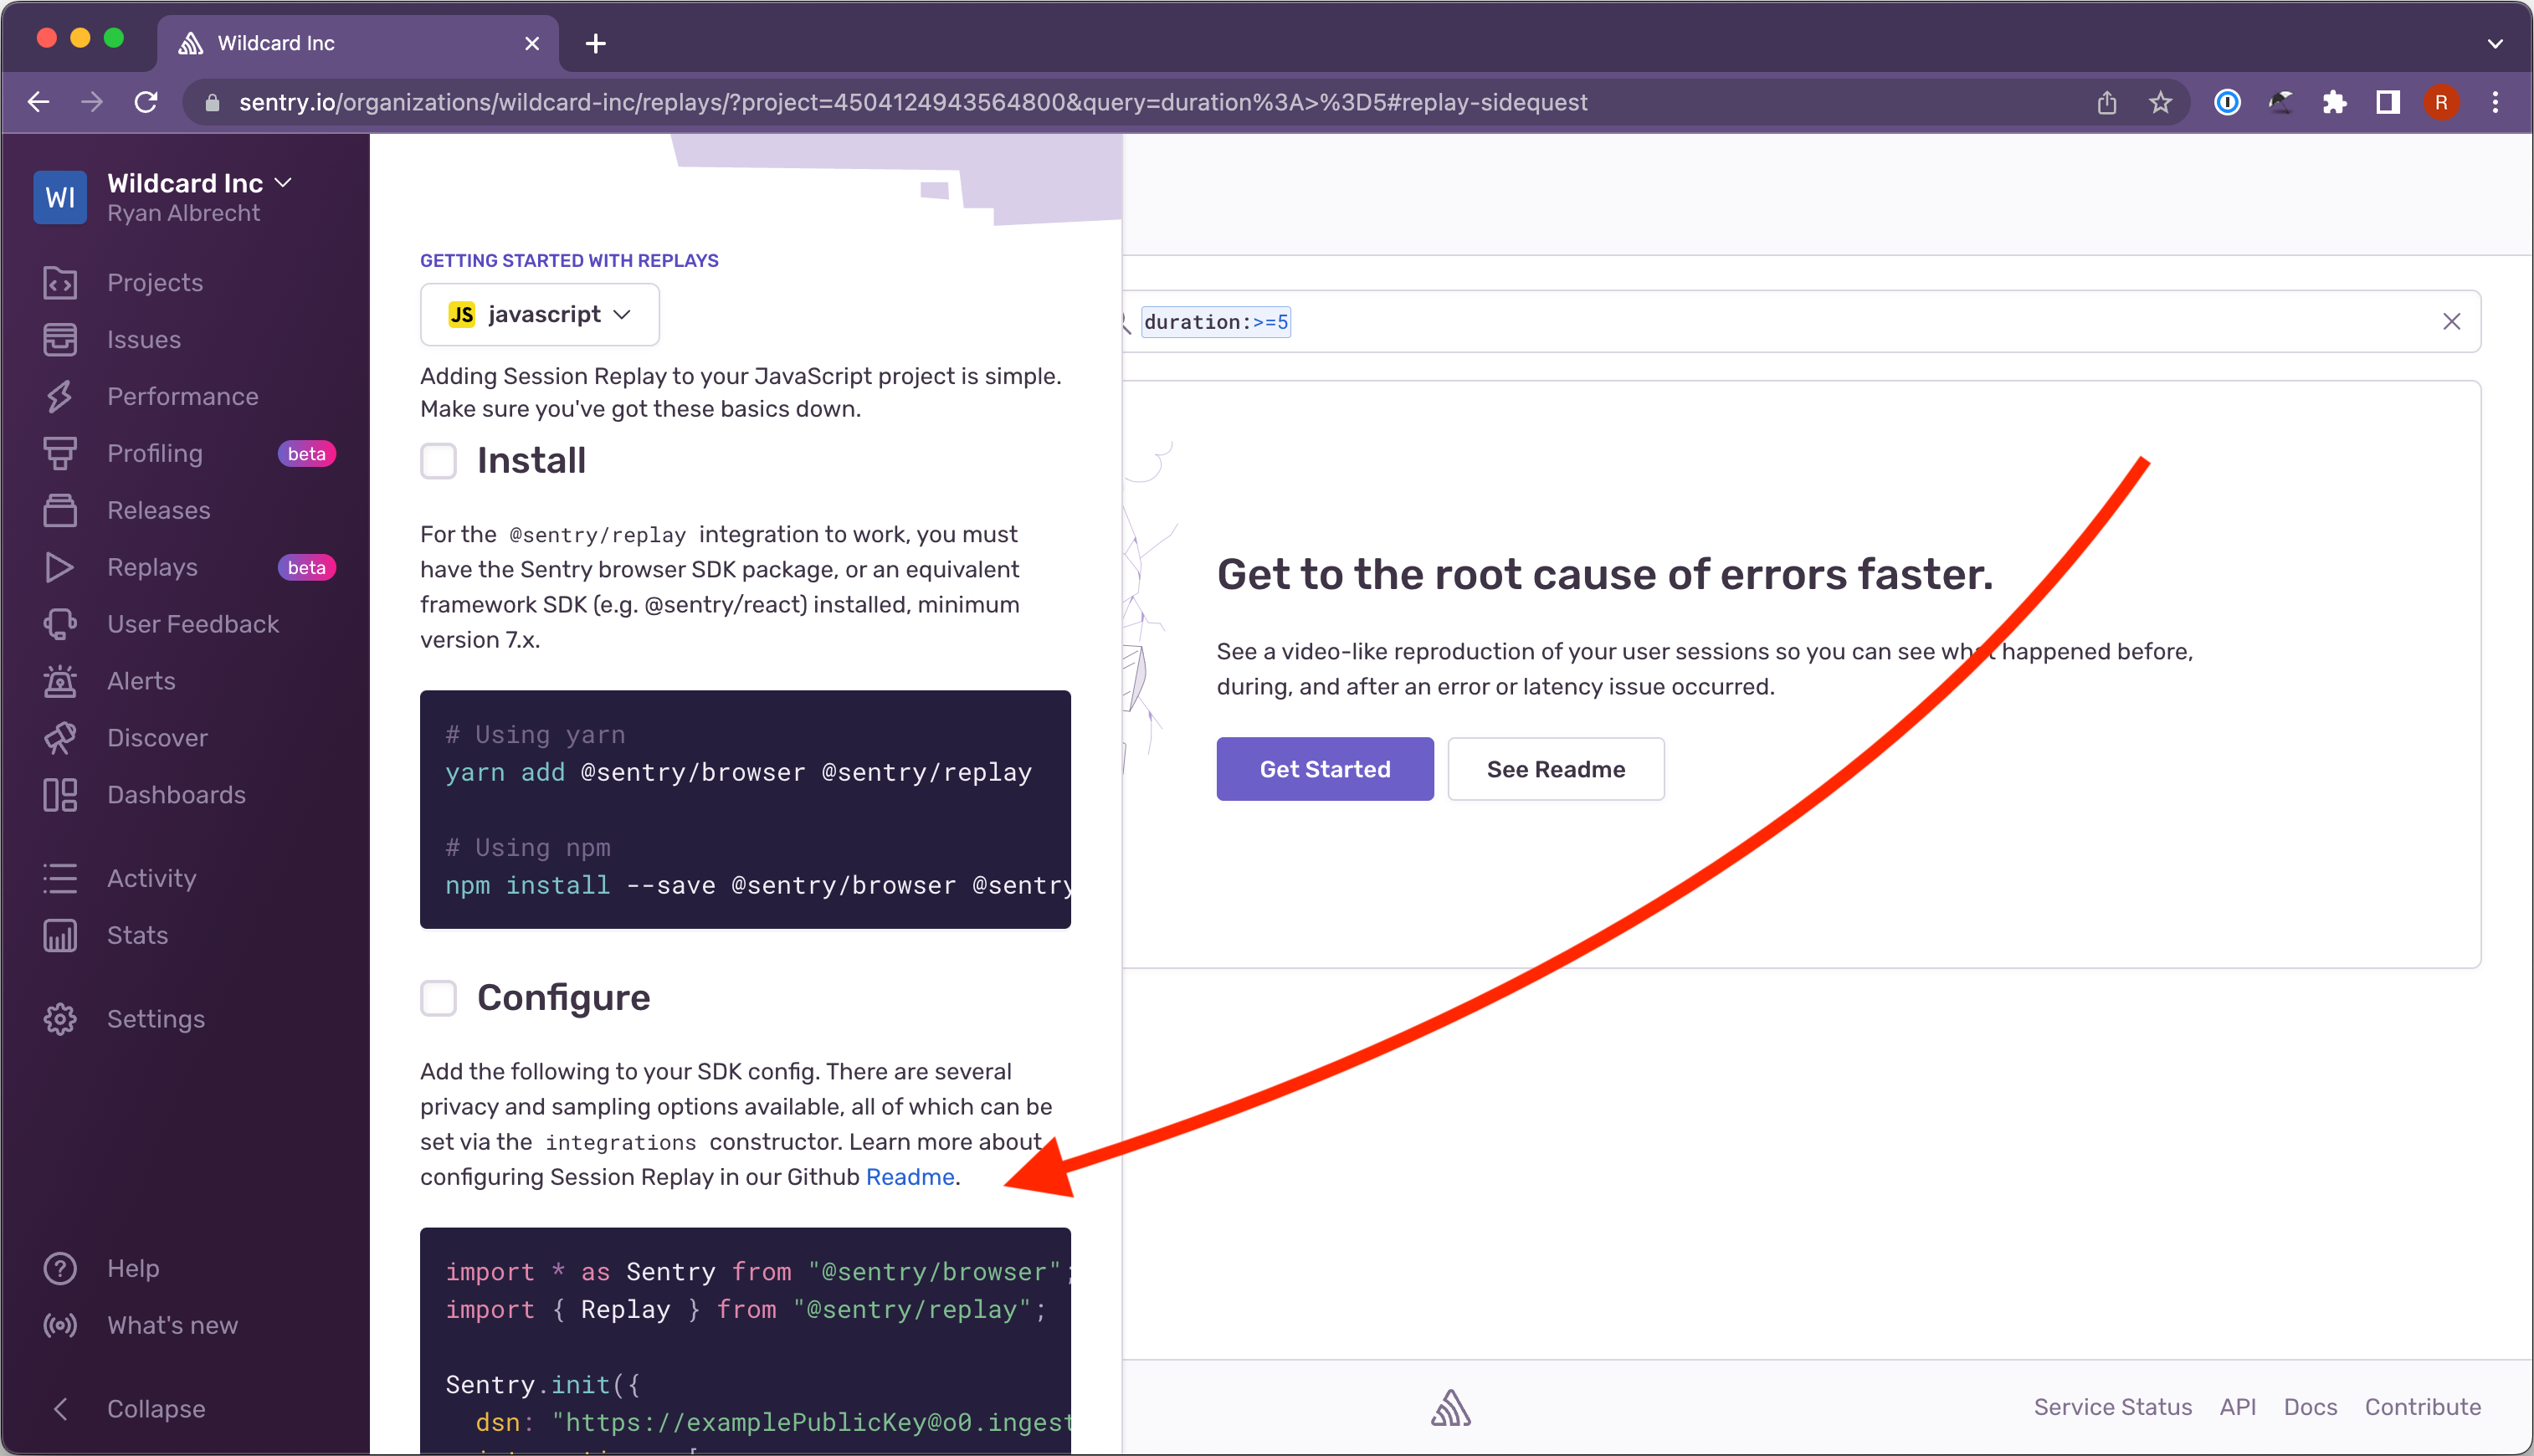This screenshot has width=2534, height=1456.
Task: Open the Projects sidebar icon
Action: click(x=59, y=283)
